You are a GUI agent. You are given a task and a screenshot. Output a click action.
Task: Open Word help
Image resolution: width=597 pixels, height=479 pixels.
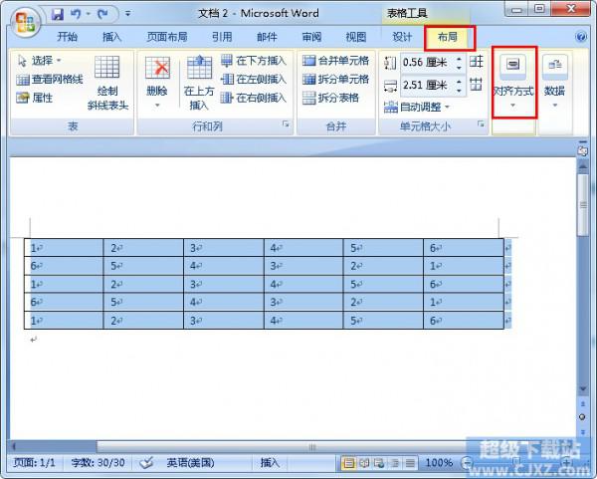coord(581,37)
